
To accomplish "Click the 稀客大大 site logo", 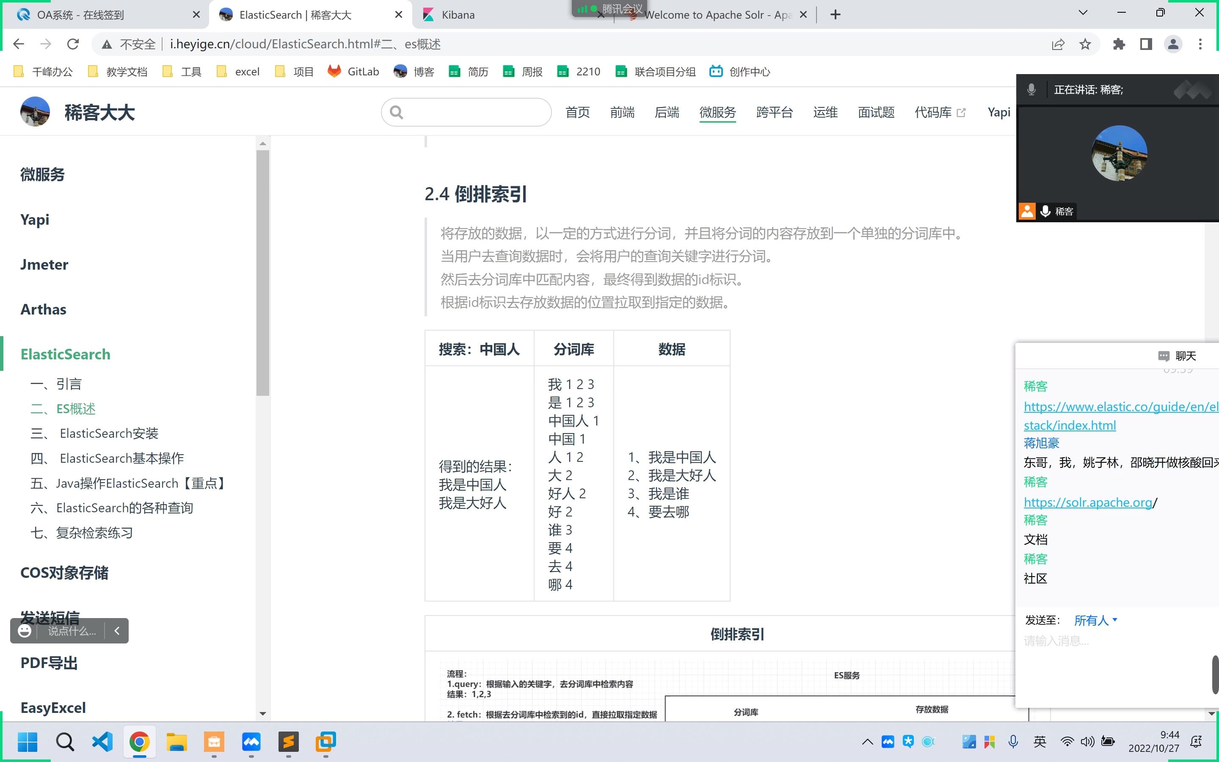I will 77,112.
